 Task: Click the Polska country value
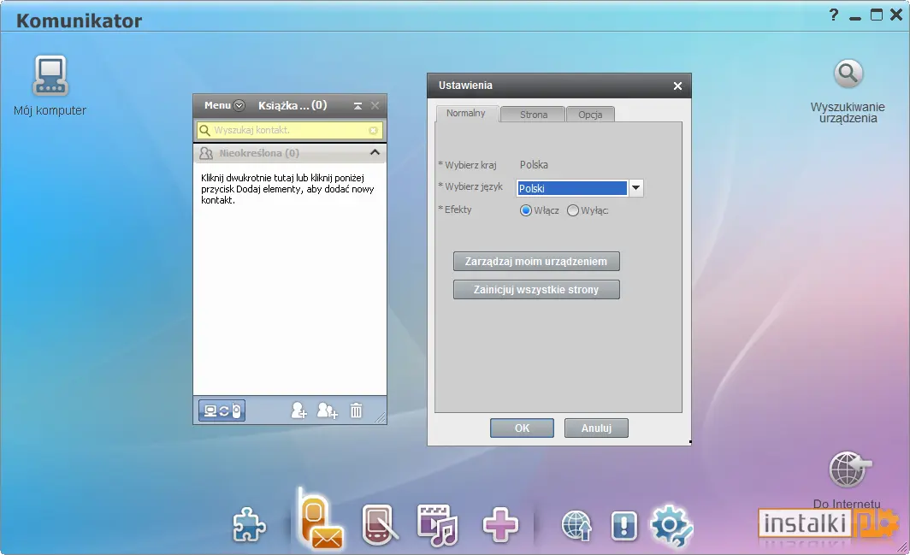tap(534, 165)
